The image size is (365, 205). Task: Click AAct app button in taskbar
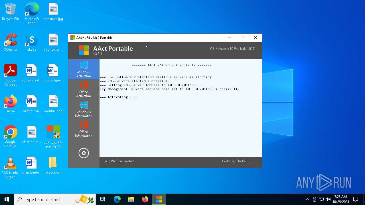point(159,199)
